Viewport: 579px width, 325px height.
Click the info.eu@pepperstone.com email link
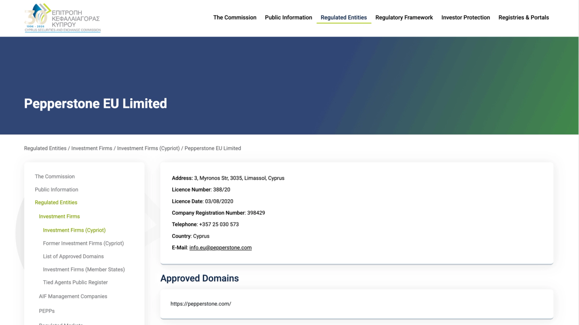221,247
